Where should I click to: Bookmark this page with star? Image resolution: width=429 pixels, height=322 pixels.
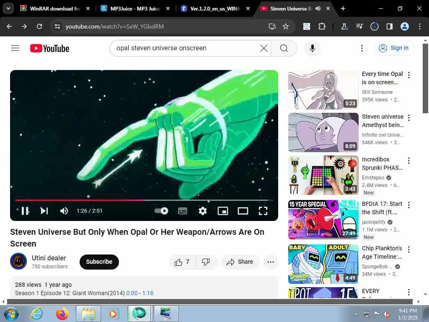coord(286,26)
